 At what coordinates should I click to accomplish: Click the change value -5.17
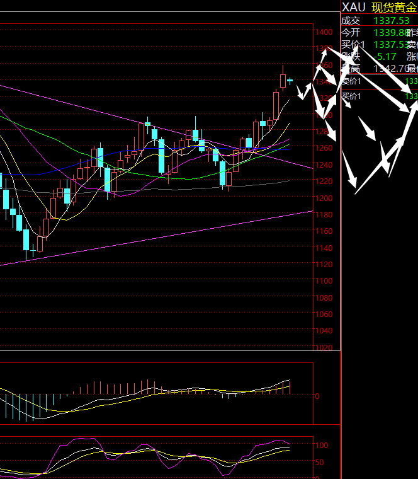tap(385, 57)
